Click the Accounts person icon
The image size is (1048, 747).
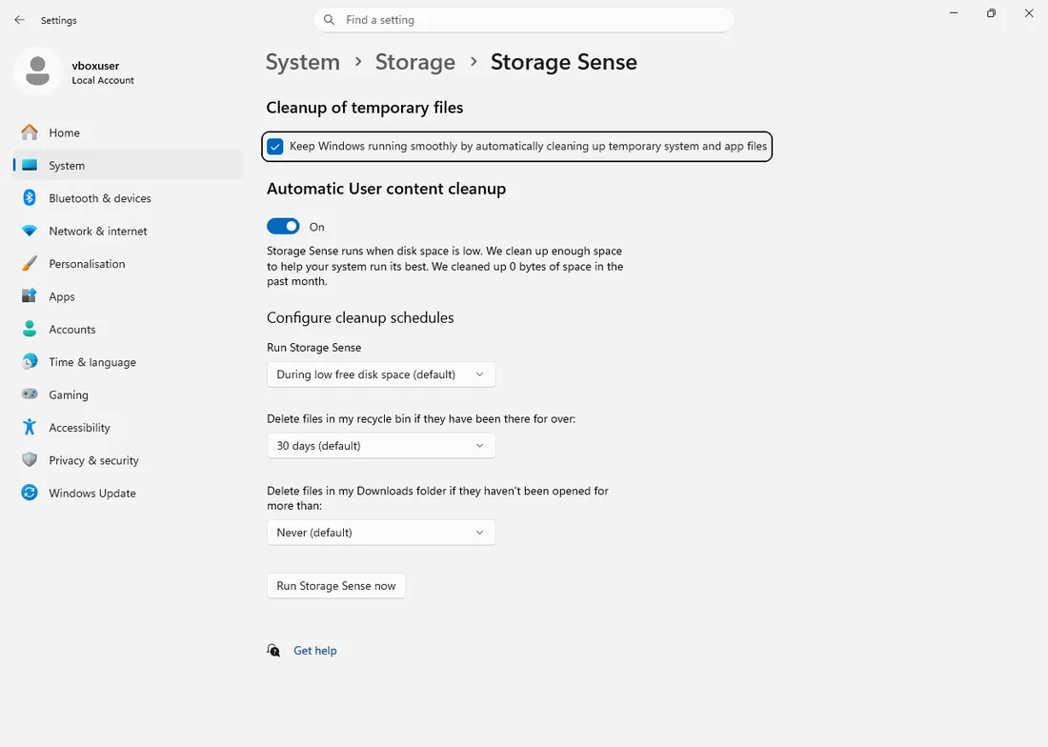coord(30,329)
